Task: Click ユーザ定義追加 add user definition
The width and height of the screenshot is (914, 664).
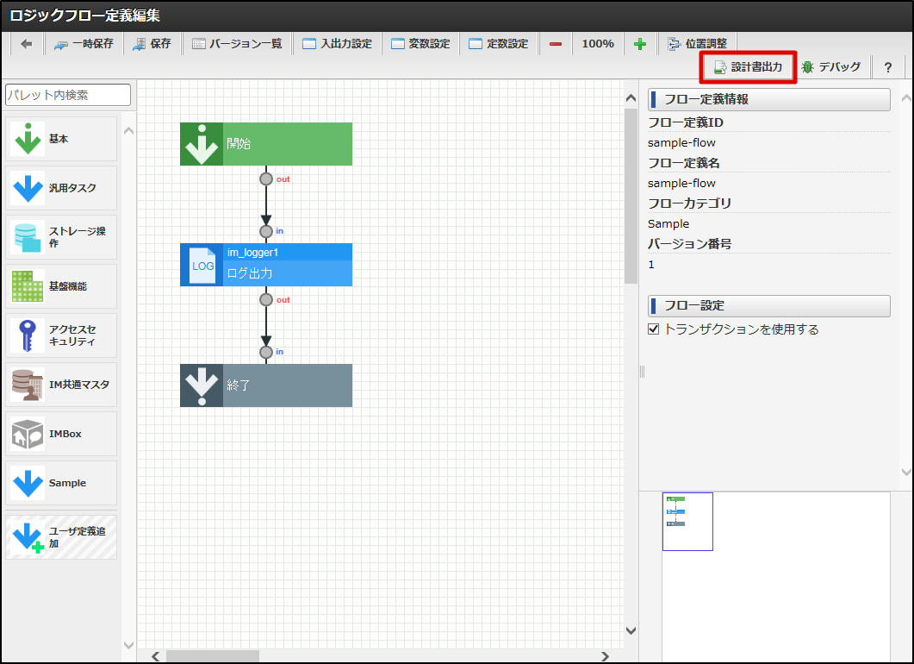Action: (61, 536)
